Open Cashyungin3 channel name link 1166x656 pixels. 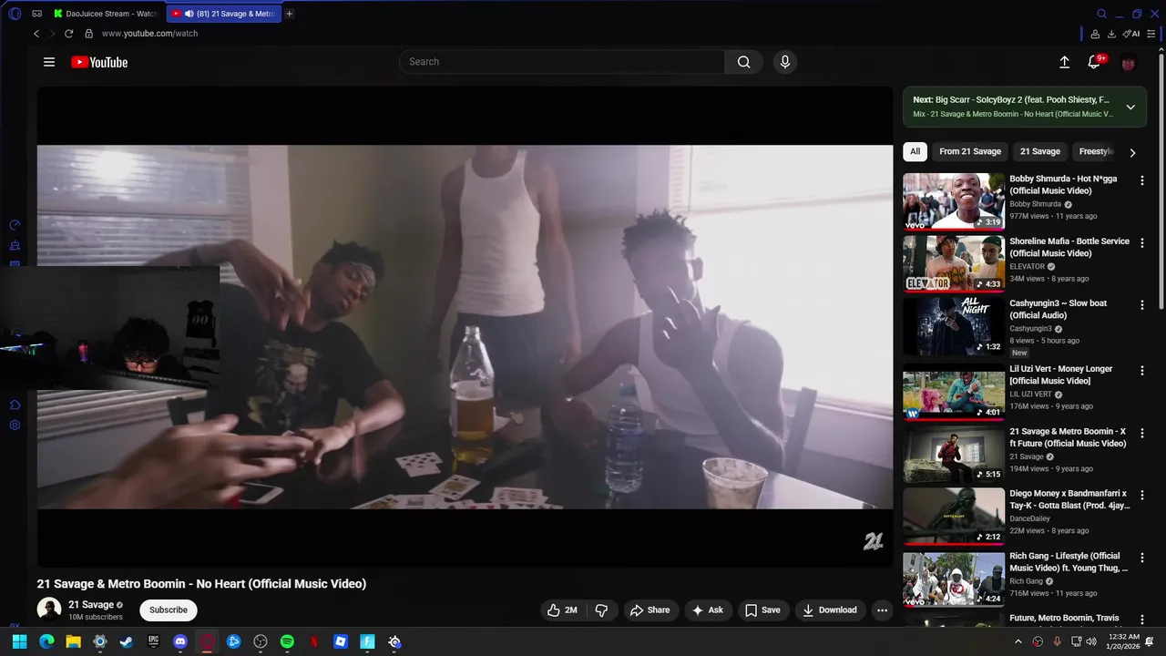(x=1030, y=329)
